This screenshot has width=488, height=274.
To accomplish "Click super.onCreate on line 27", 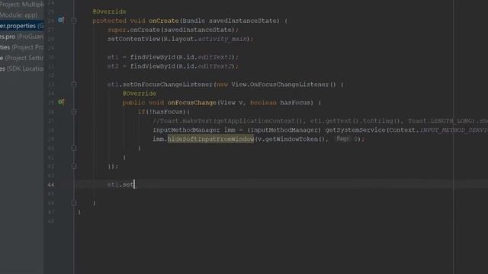I will 134,30.
